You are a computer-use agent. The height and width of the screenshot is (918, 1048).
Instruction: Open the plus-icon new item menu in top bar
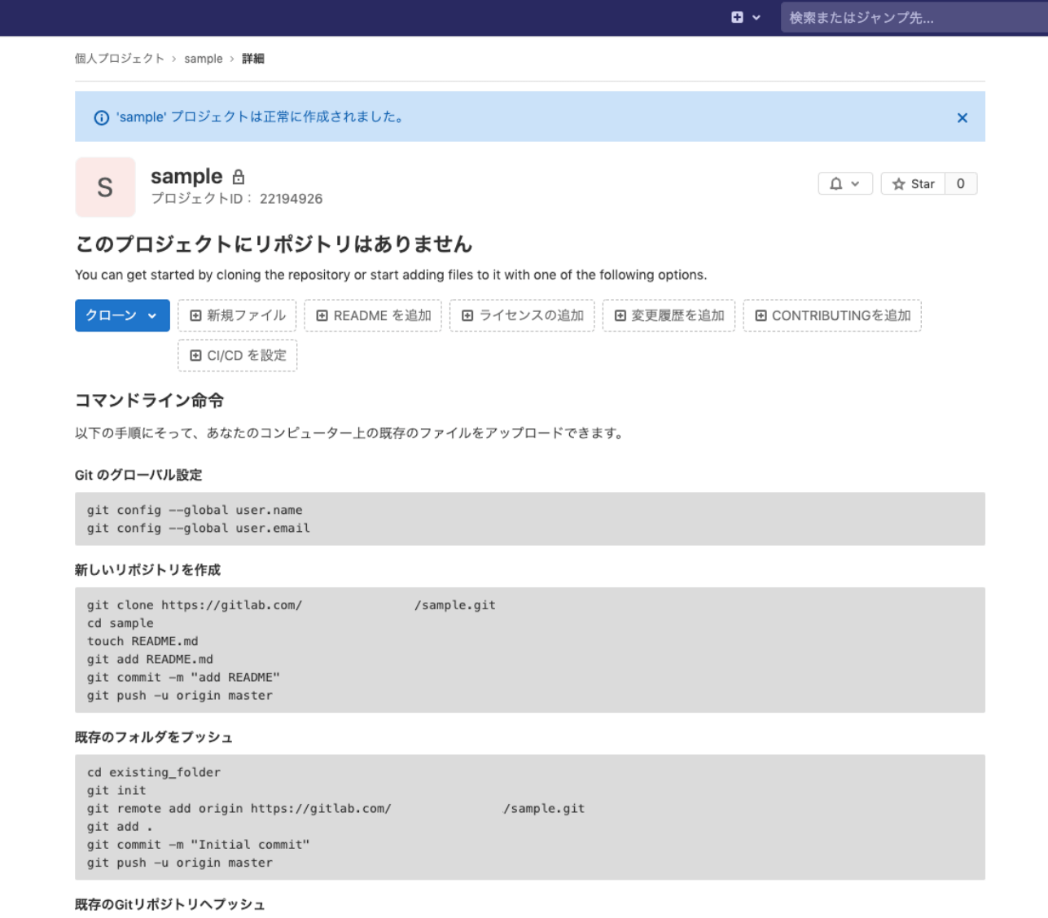click(x=737, y=17)
